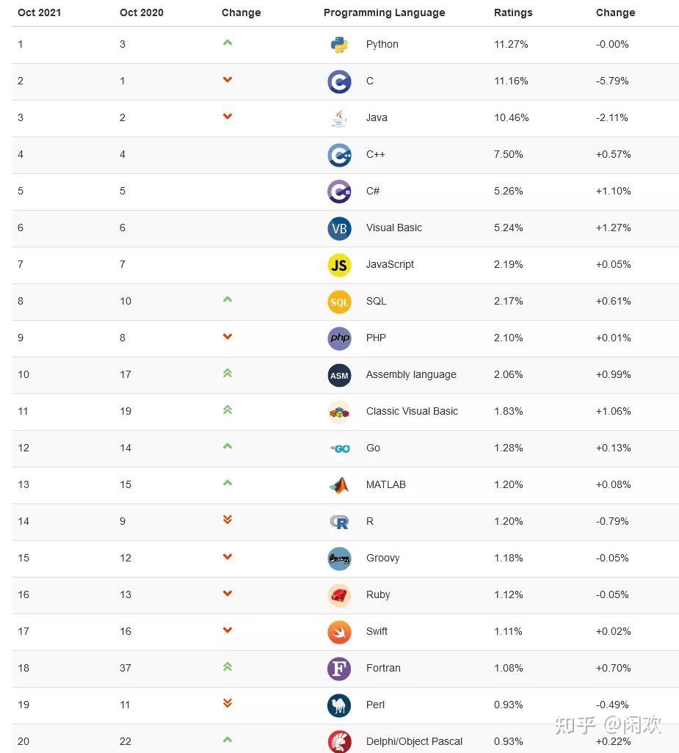Click the MATLAB logo icon
The height and width of the screenshot is (753, 679).
point(339,485)
